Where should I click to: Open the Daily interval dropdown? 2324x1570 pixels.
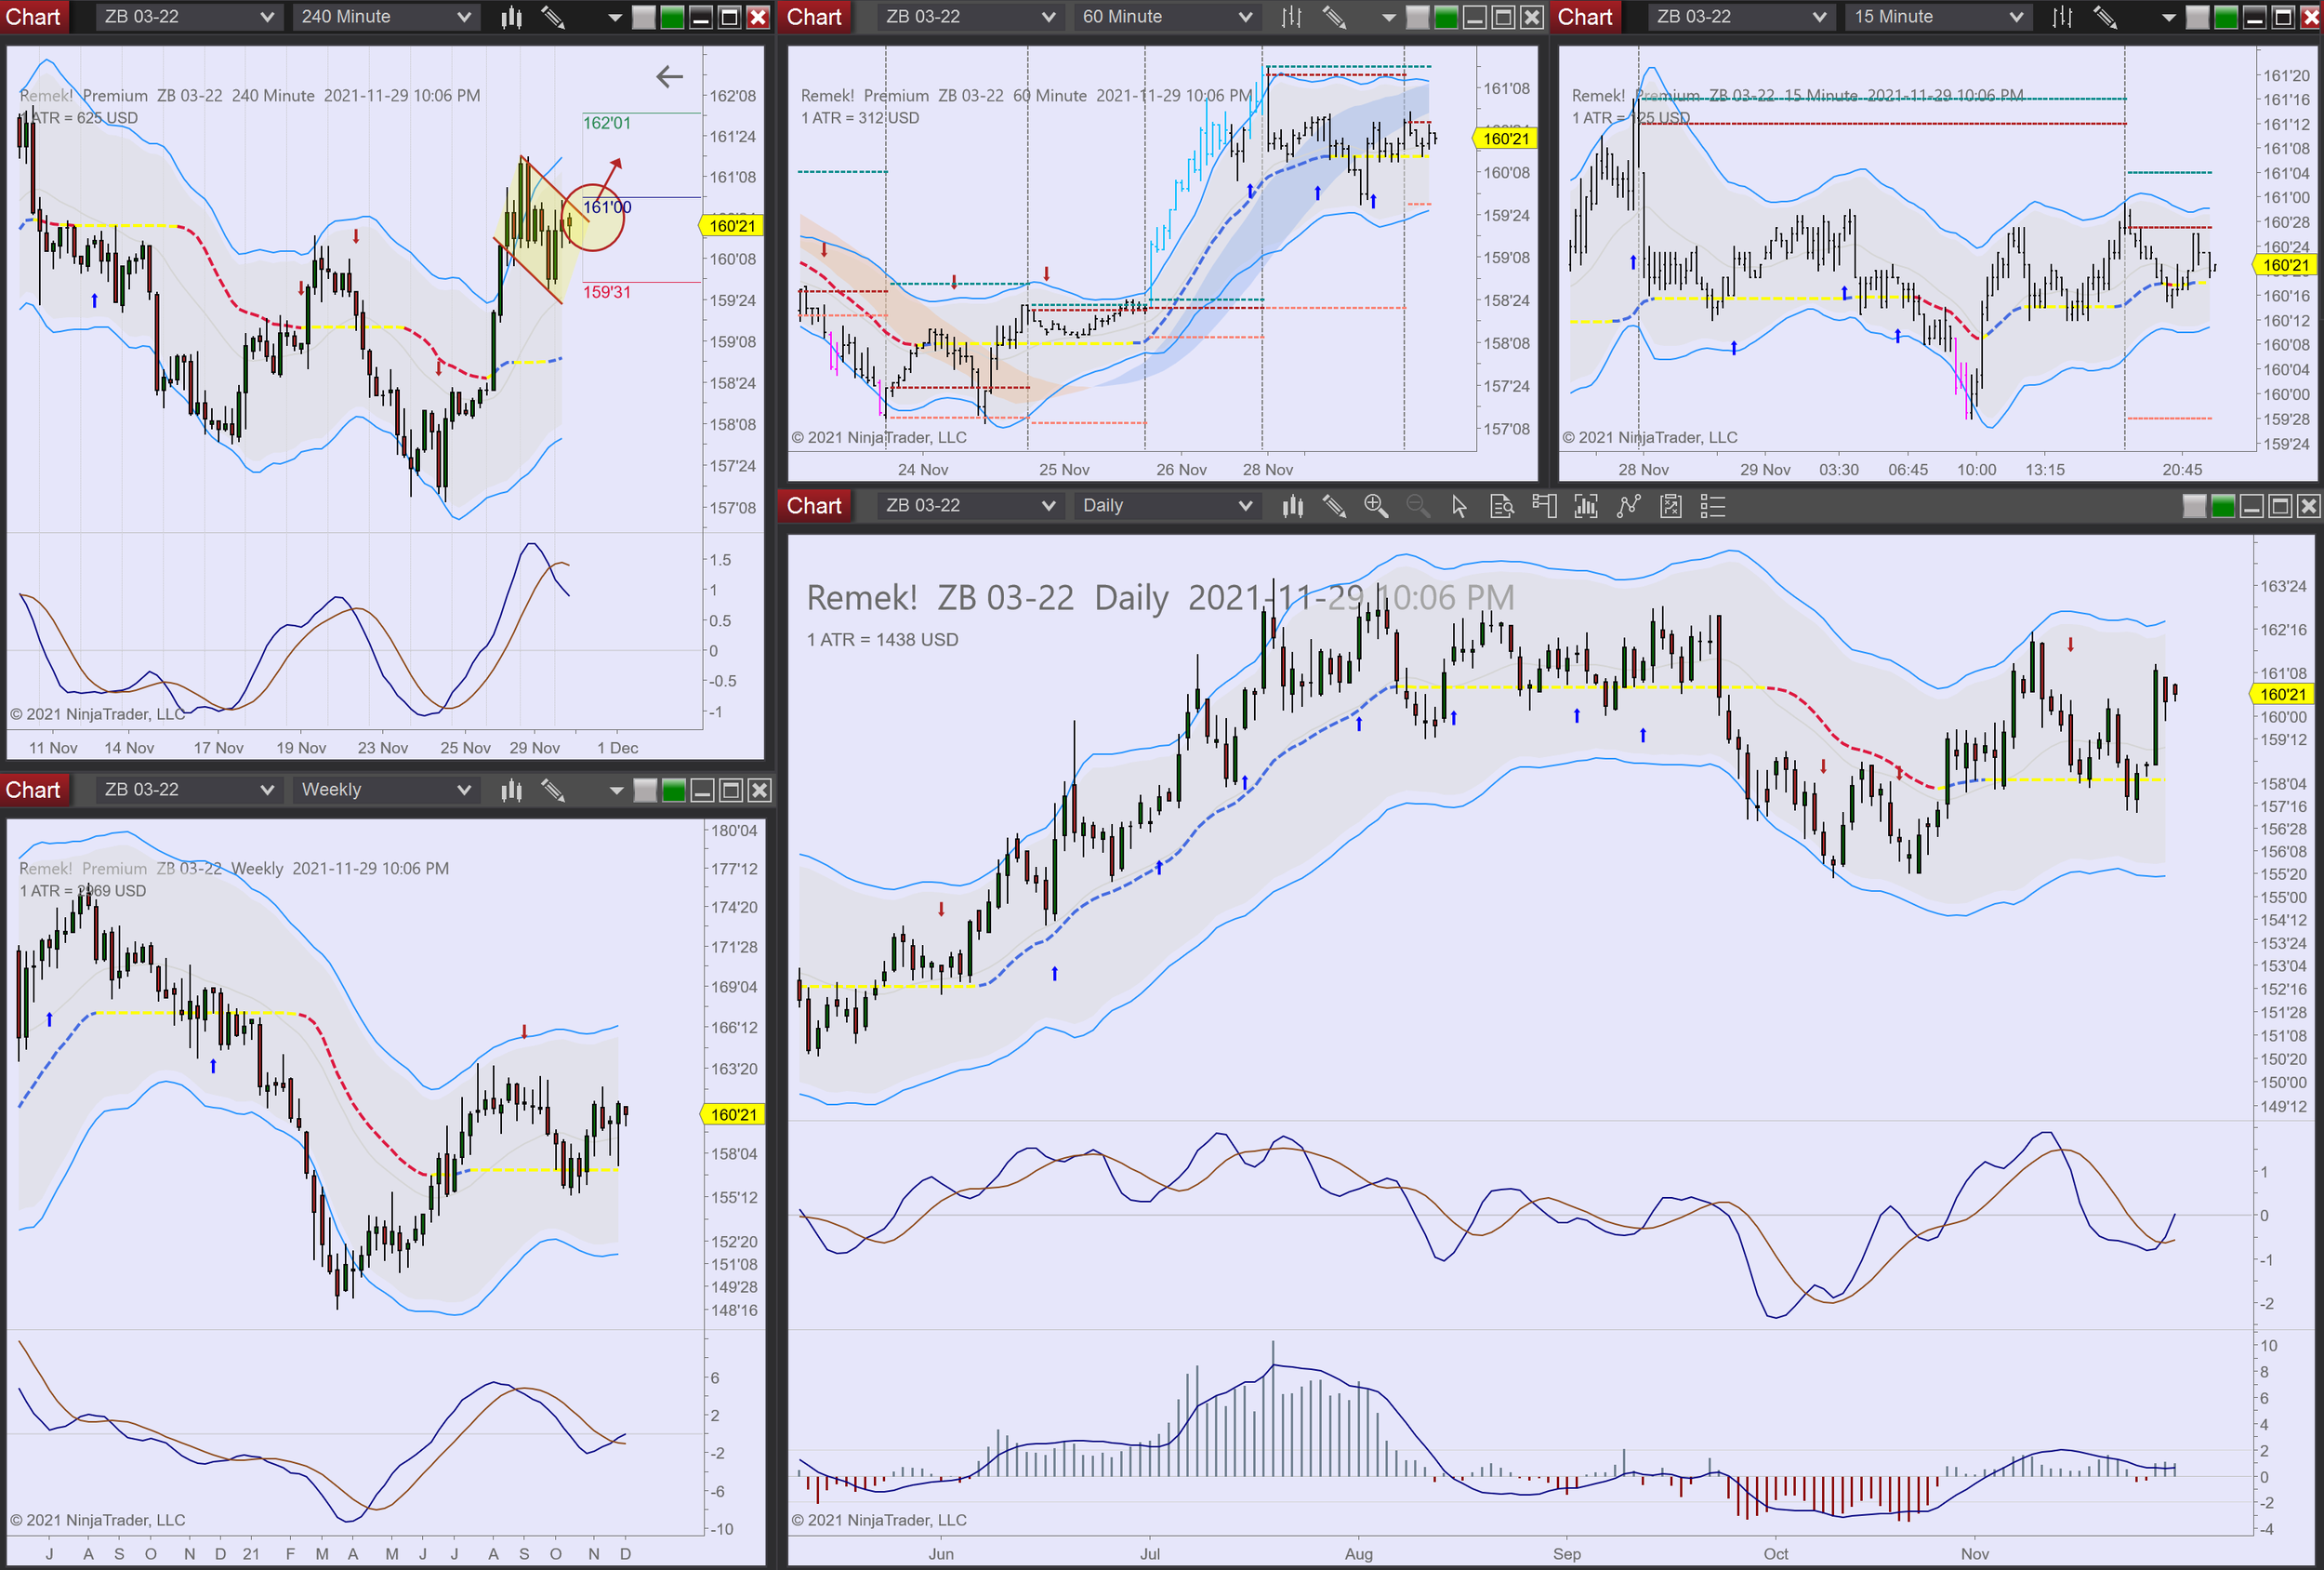1166,505
